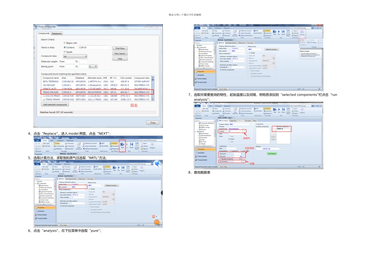Click the Run icon in the Pure Analysis window ribbon
The height and width of the screenshot is (262, 370).
279,110
